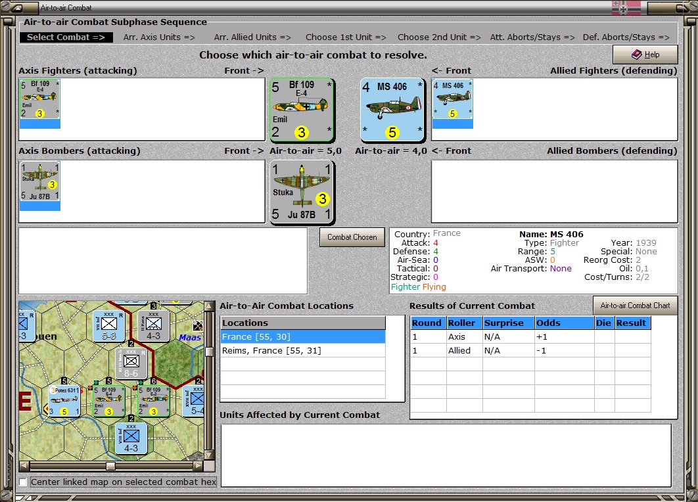Screen dimensions: 698x502
Task: Click the Combat Chosen button
Action: pyautogui.click(x=352, y=237)
